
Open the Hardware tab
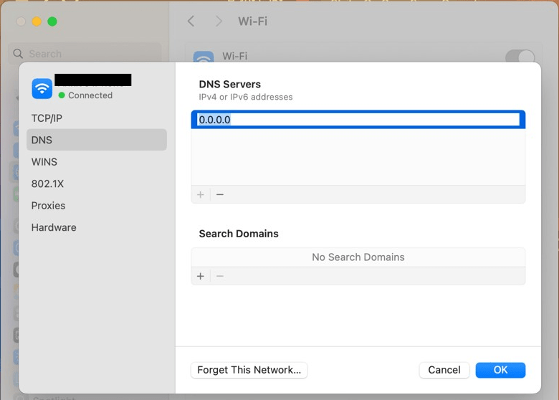54,227
